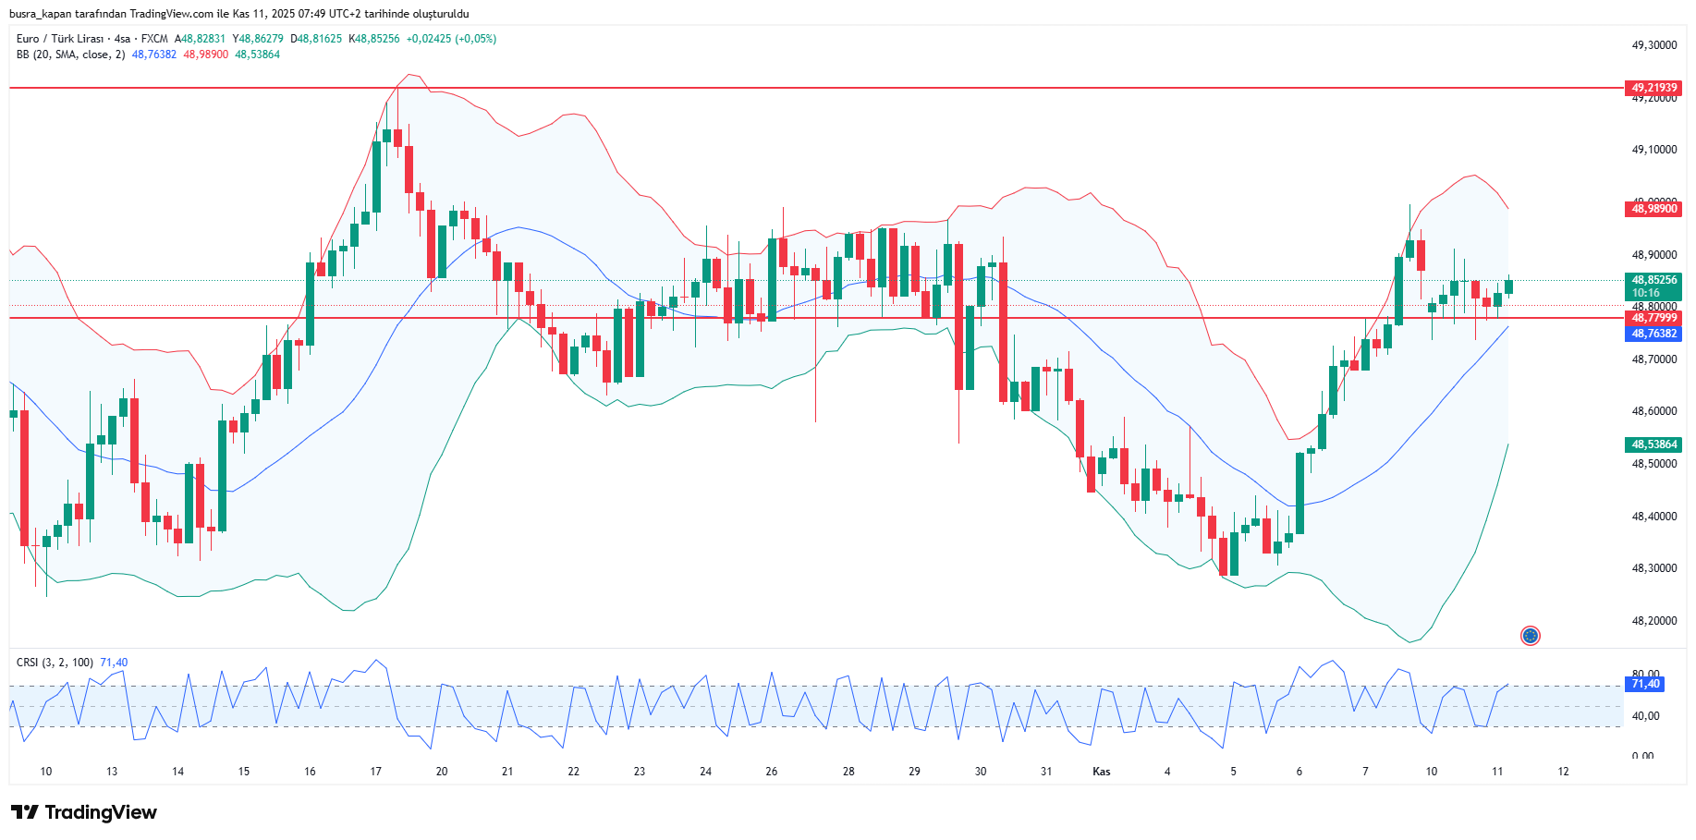Click the 'Kas' month label on time axis
The width and height of the screenshot is (1696, 840).
(x=1101, y=772)
